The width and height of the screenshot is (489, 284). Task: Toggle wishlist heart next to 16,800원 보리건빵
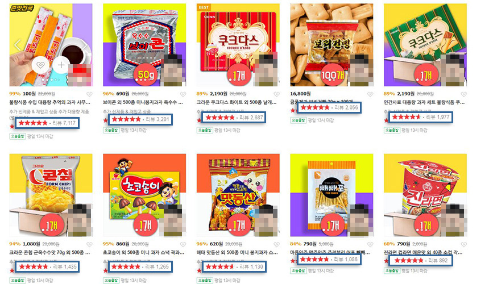(x=370, y=94)
